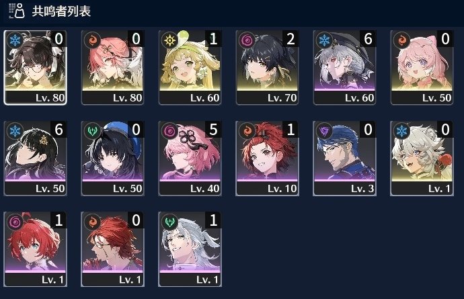Select the white-haired Lv. 1 ice character
464x299 pixels.
coord(422,158)
